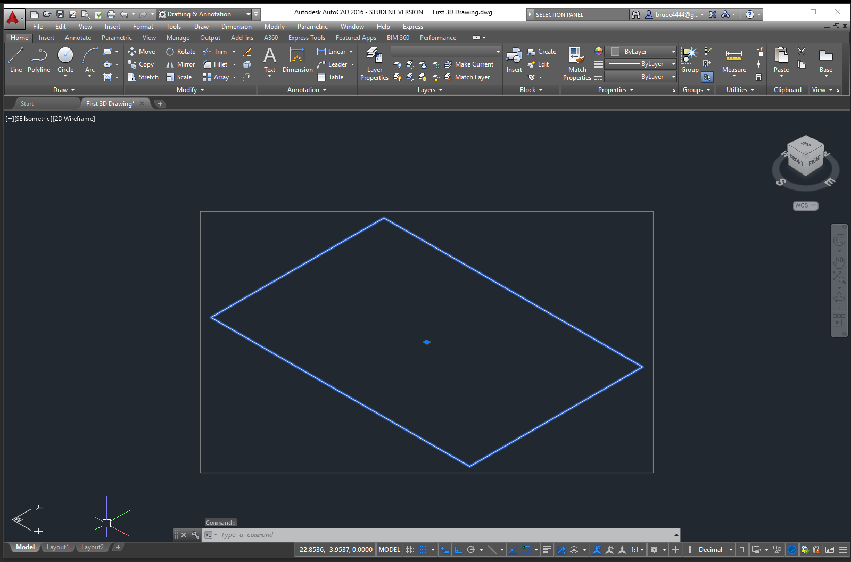Screen dimensions: 851x562
Task: Click the Mirror tool
Action: (x=180, y=64)
